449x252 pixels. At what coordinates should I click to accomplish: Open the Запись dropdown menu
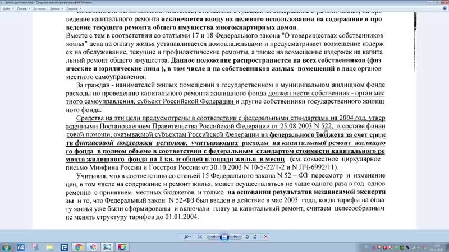pyautogui.click(x=56, y=8)
